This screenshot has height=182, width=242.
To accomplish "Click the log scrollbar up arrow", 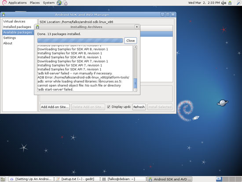I will [135, 47].
